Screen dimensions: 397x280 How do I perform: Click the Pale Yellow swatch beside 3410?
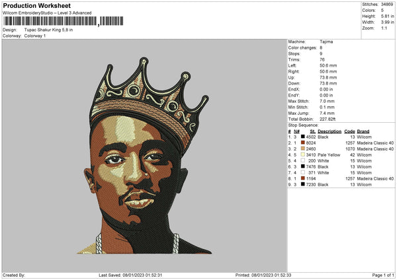303,155
